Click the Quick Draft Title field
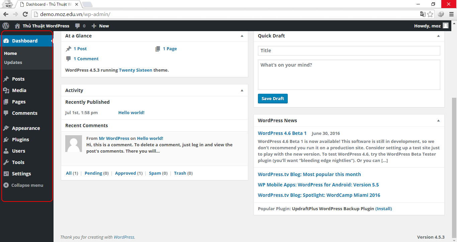 coord(349,51)
